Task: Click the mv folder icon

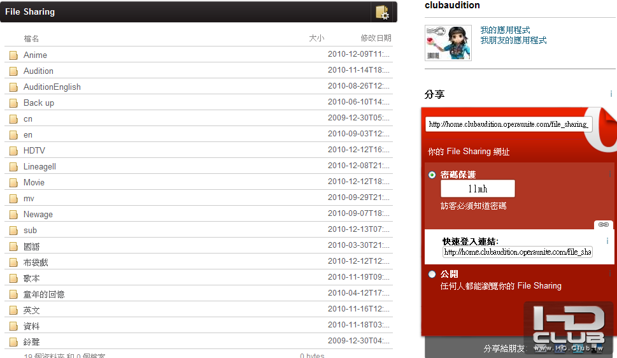Action: click(x=14, y=199)
